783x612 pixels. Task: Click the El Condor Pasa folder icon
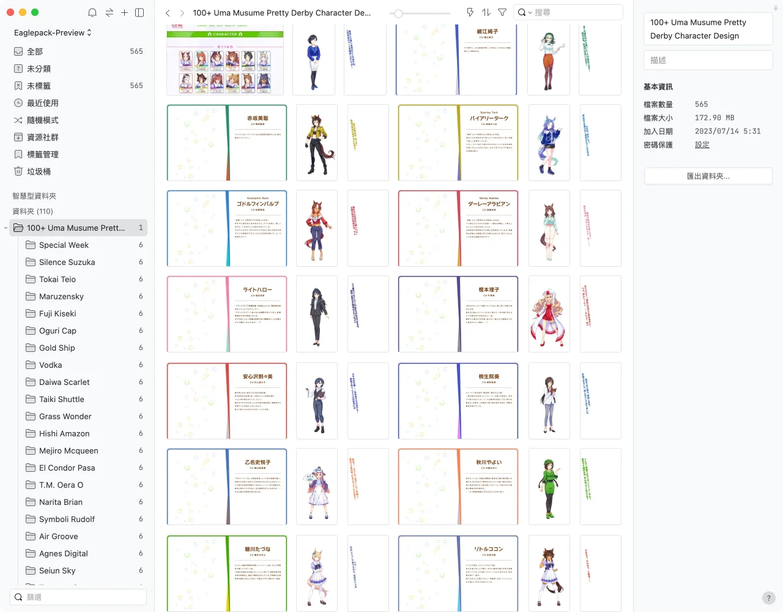[x=31, y=468]
